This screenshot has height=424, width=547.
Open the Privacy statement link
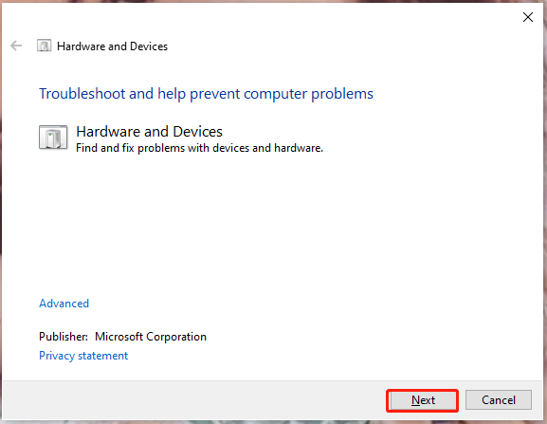point(83,356)
